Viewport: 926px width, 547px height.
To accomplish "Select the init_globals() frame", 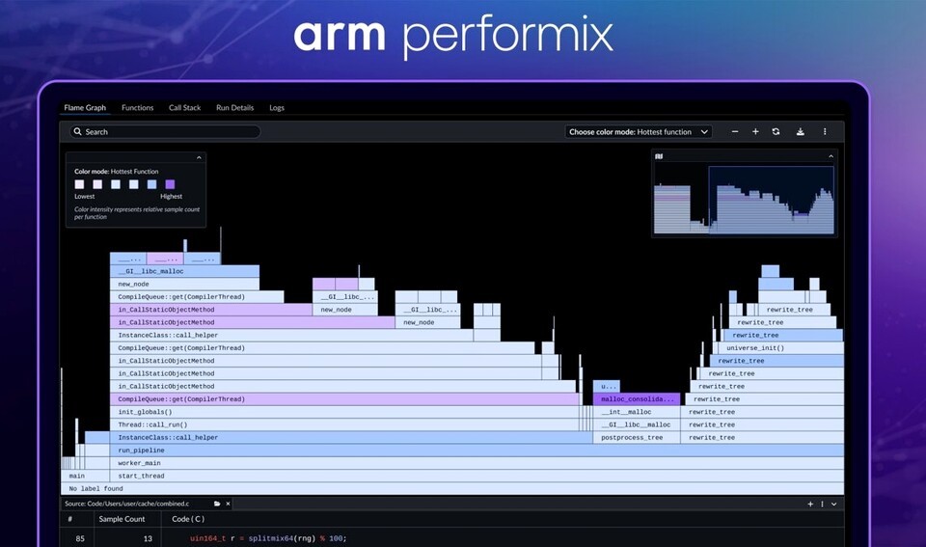I will pyautogui.click(x=345, y=412).
